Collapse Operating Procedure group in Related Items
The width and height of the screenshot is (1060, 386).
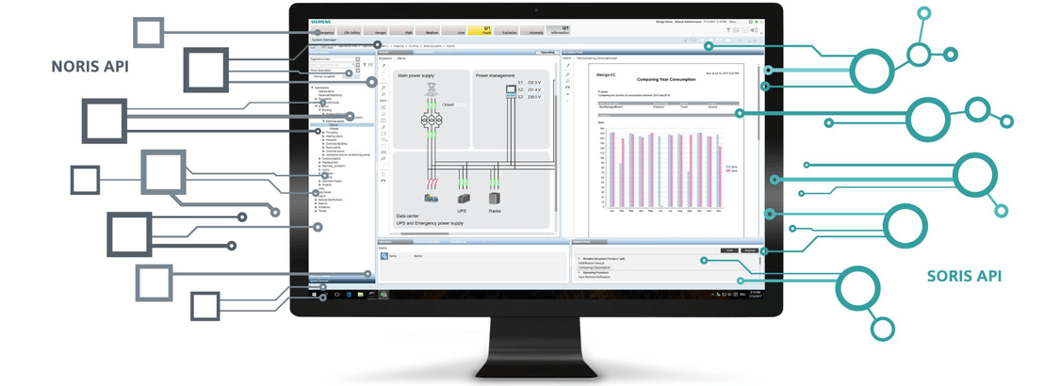(x=579, y=272)
